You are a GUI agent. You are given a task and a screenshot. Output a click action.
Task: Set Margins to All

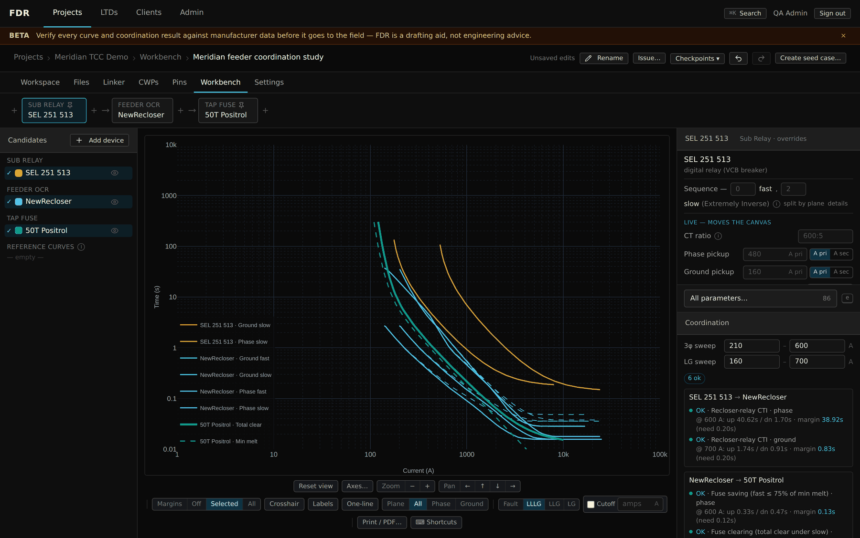[252, 504]
